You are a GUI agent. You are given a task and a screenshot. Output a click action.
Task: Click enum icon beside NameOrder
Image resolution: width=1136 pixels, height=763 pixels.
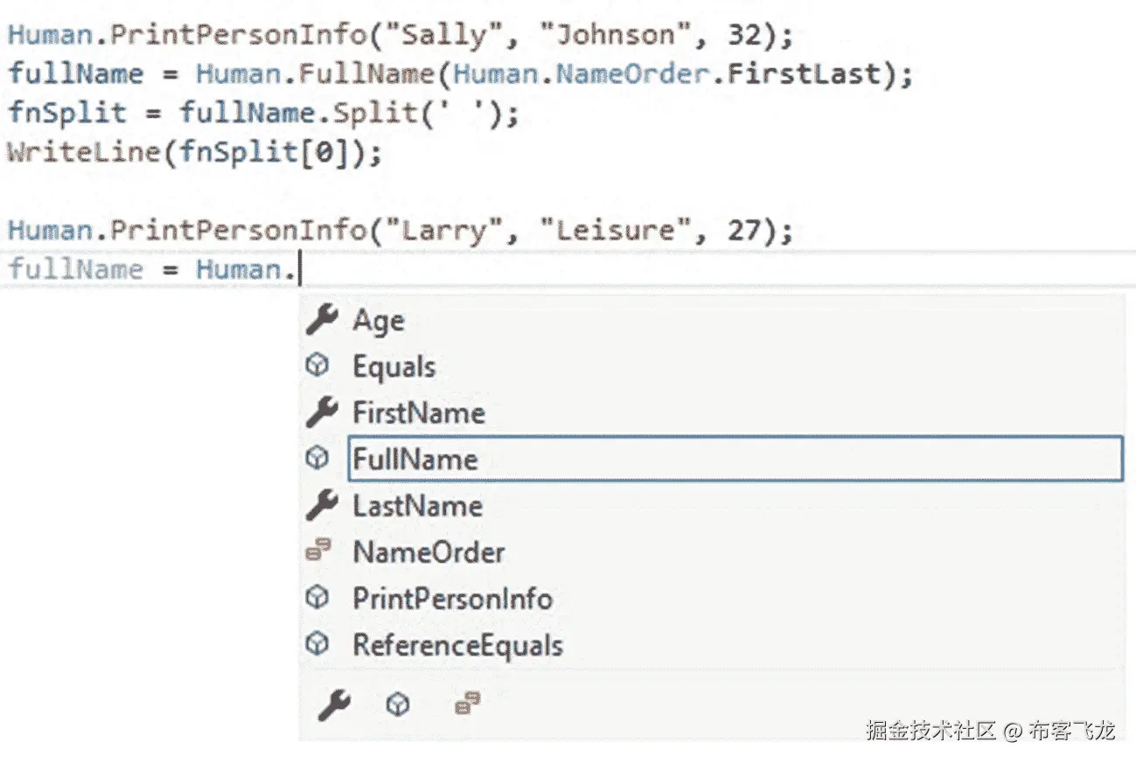[318, 551]
